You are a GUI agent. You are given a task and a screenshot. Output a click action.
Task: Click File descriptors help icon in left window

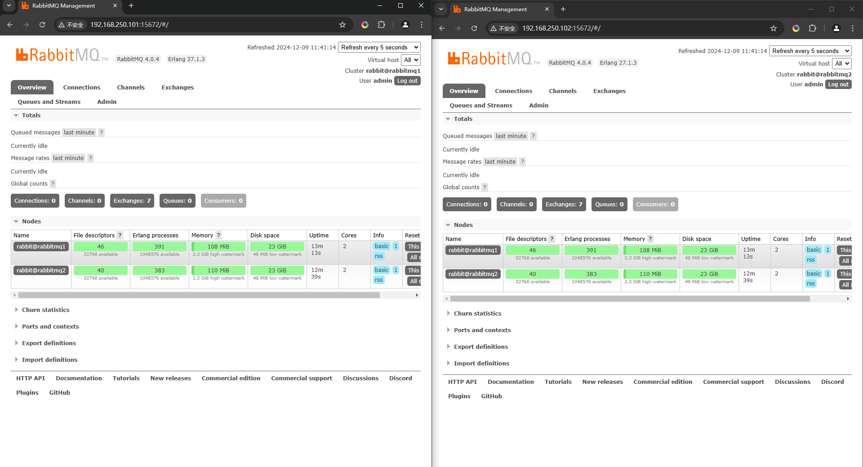click(x=120, y=235)
